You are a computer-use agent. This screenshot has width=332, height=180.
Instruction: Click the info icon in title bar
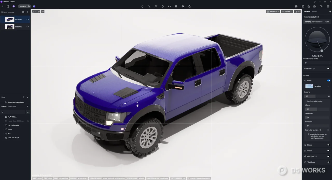(315, 2)
